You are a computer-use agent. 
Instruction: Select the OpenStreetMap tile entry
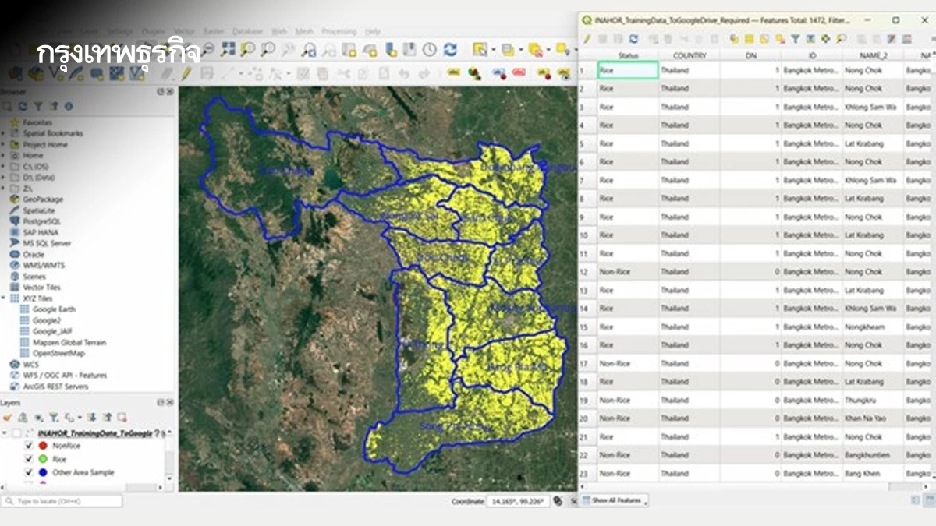(x=58, y=353)
